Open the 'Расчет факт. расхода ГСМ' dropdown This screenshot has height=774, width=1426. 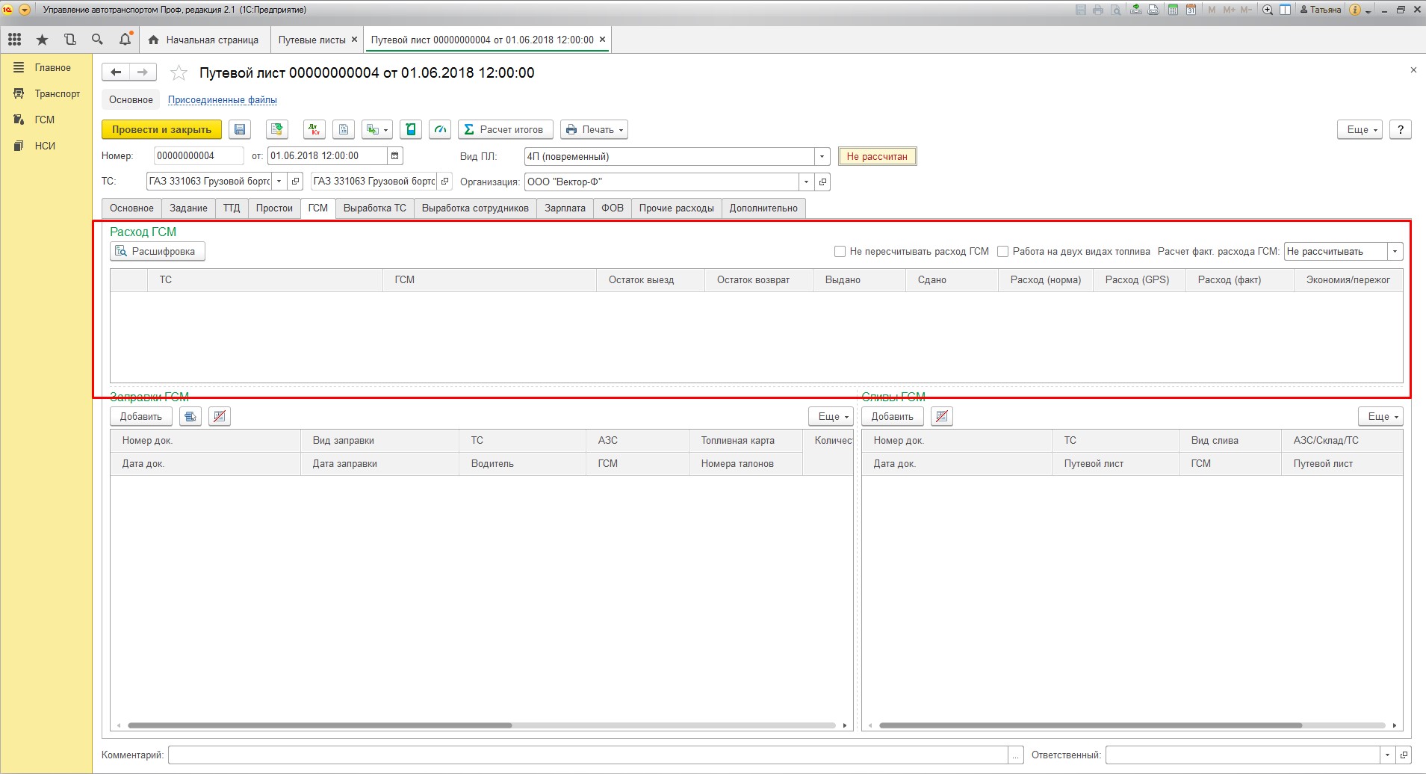coord(1395,252)
